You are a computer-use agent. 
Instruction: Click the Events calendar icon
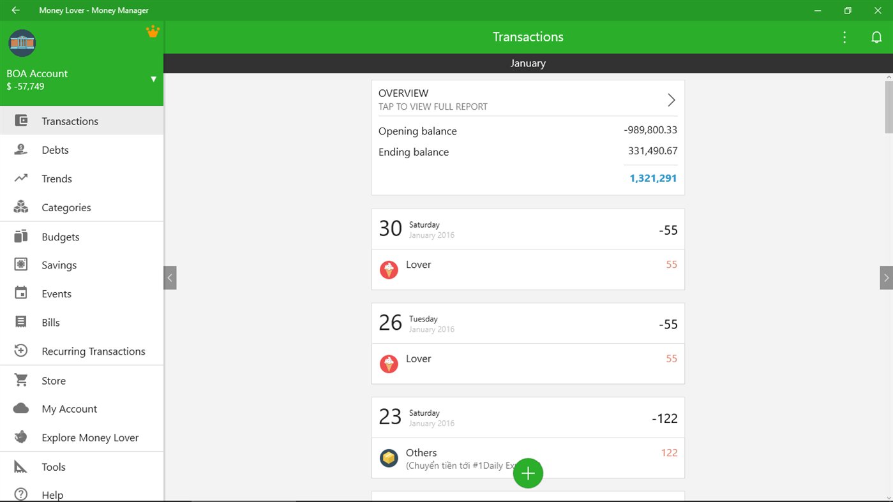(21, 293)
